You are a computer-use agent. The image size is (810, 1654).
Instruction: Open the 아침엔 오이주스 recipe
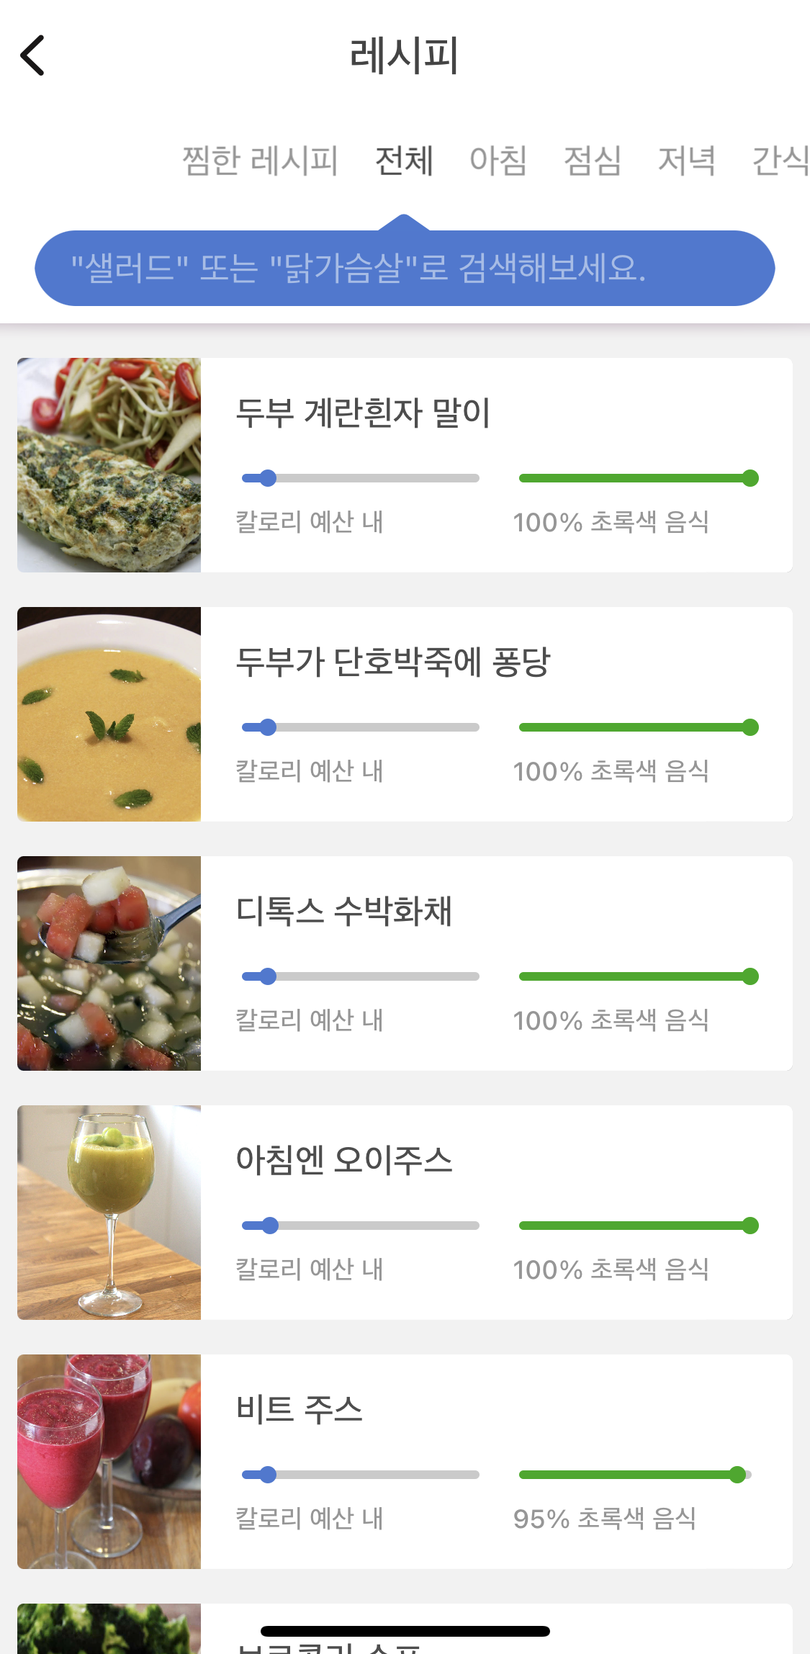(x=344, y=1160)
